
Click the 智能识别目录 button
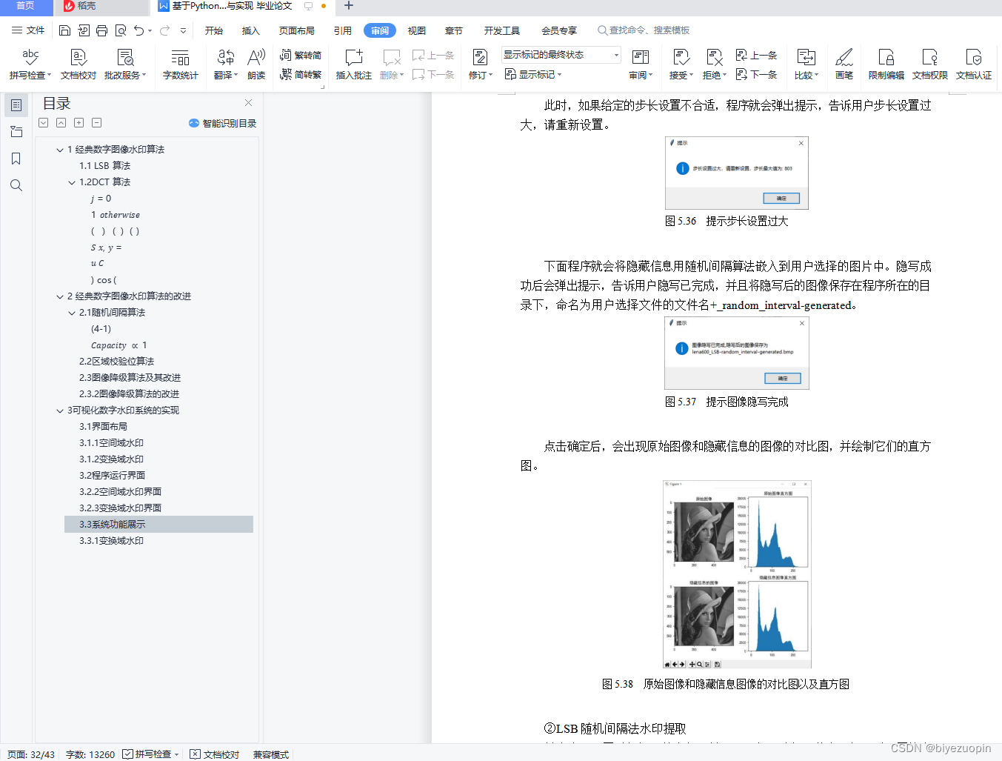click(x=222, y=122)
